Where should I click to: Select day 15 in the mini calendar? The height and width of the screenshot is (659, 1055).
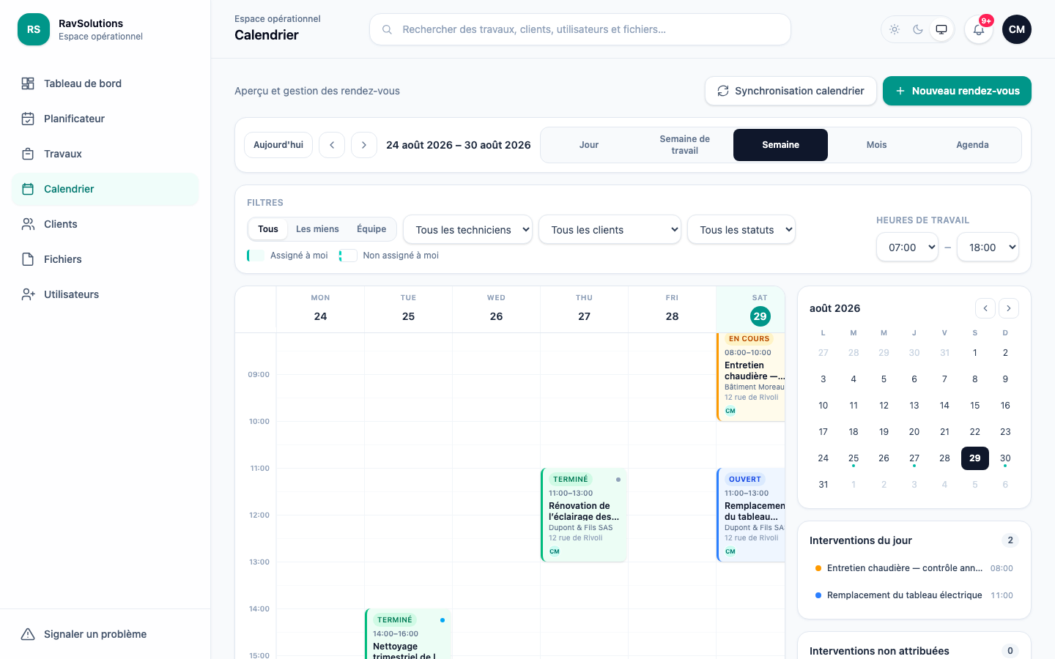coord(975,406)
